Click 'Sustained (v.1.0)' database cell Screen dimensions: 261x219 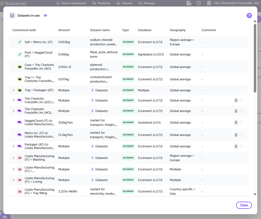(149, 123)
